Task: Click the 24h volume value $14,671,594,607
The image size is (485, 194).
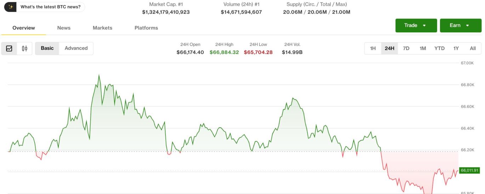Action: pyautogui.click(x=241, y=12)
